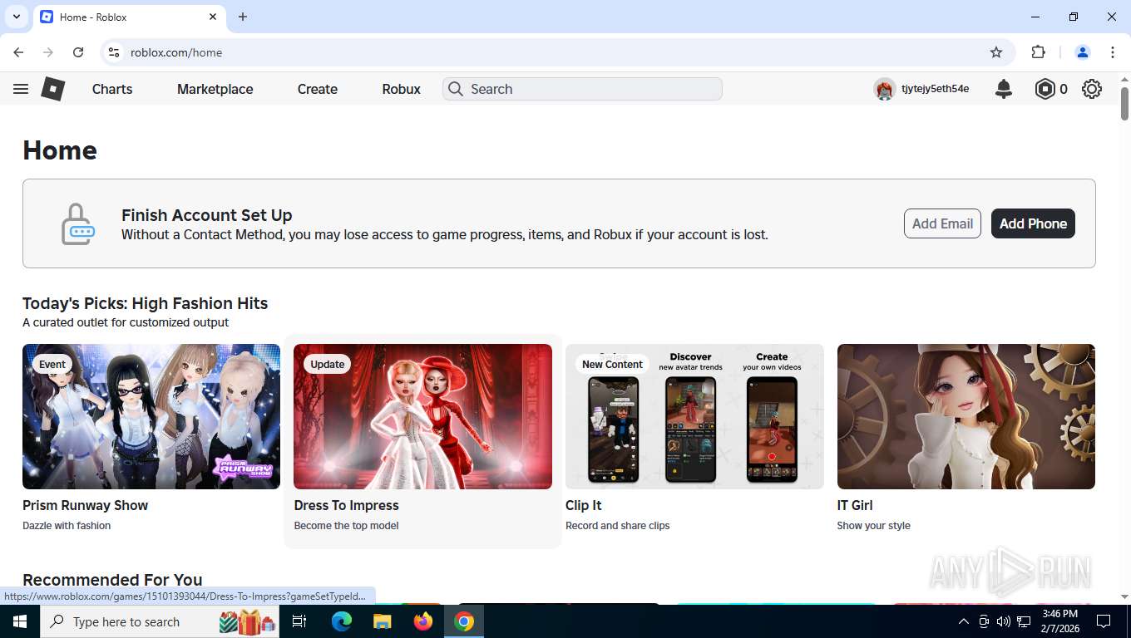1131x638 pixels.
Task: Open the settings gear icon
Action: pos(1092,89)
